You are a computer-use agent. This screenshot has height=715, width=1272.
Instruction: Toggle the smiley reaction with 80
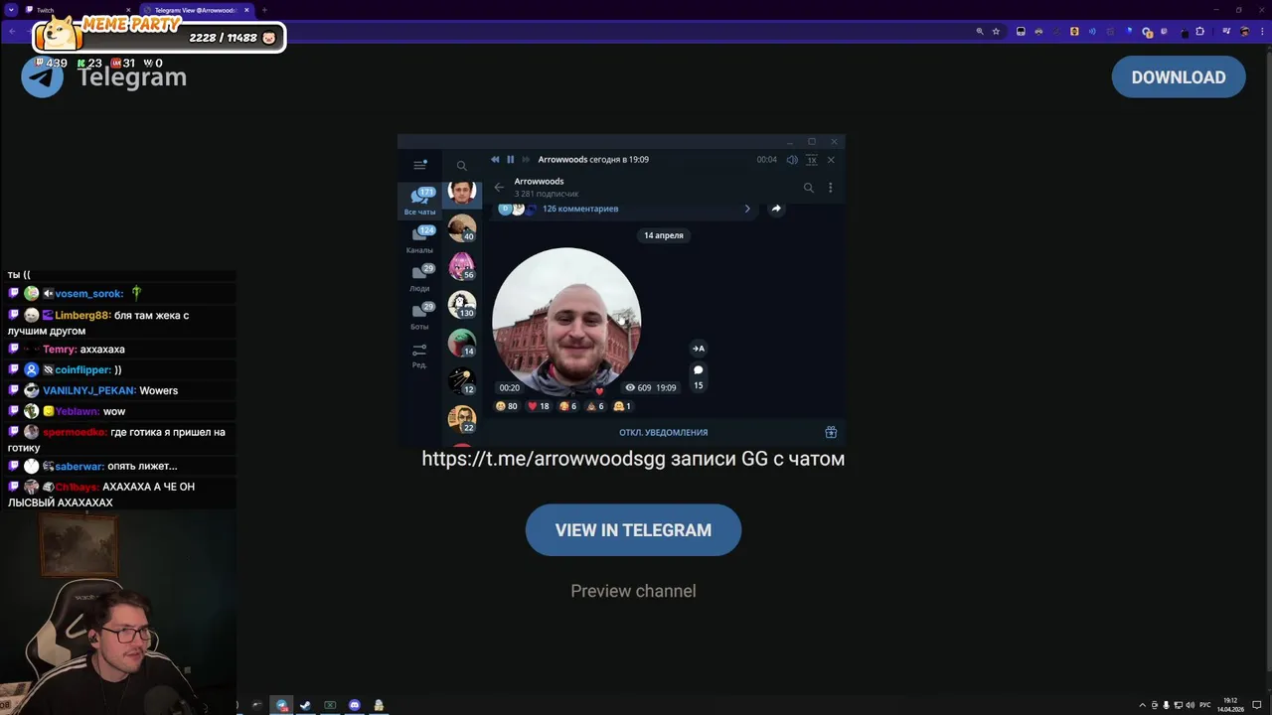(507, 406)
